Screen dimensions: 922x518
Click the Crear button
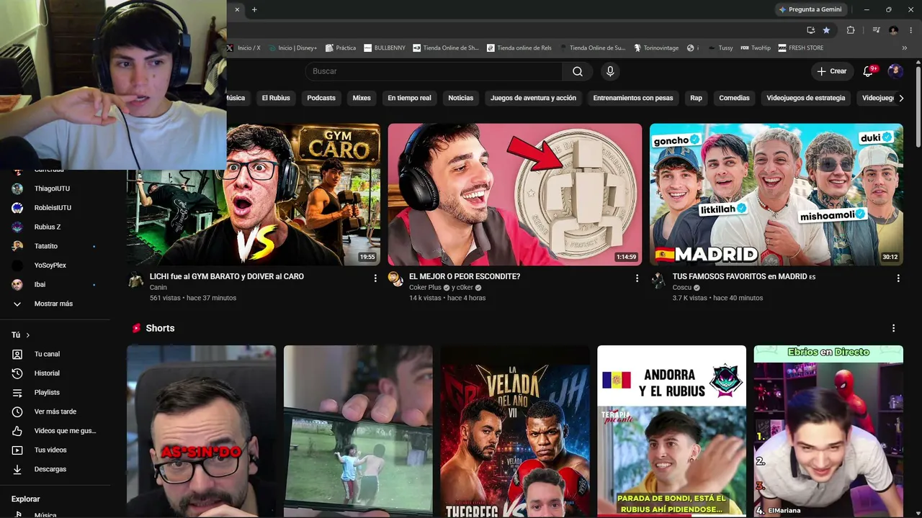(831, 71)
